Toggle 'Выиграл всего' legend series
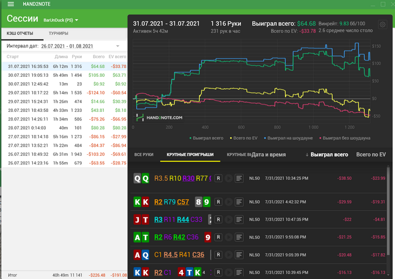This screenshot has height=279, width=395. click(x=207, y=138)
